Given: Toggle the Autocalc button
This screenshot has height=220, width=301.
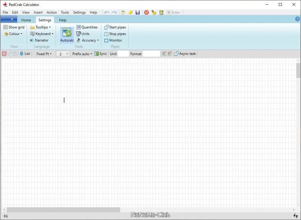Looking at the screenshot, I should coord(67,35).
